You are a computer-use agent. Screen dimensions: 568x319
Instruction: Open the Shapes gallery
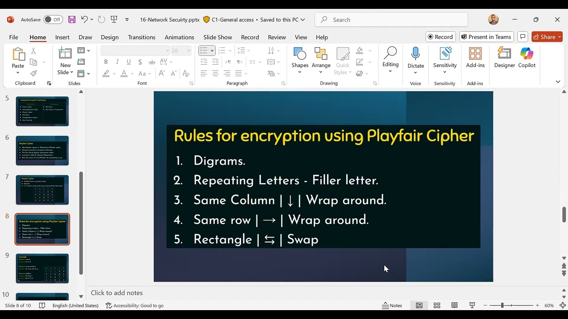(300, 61)
